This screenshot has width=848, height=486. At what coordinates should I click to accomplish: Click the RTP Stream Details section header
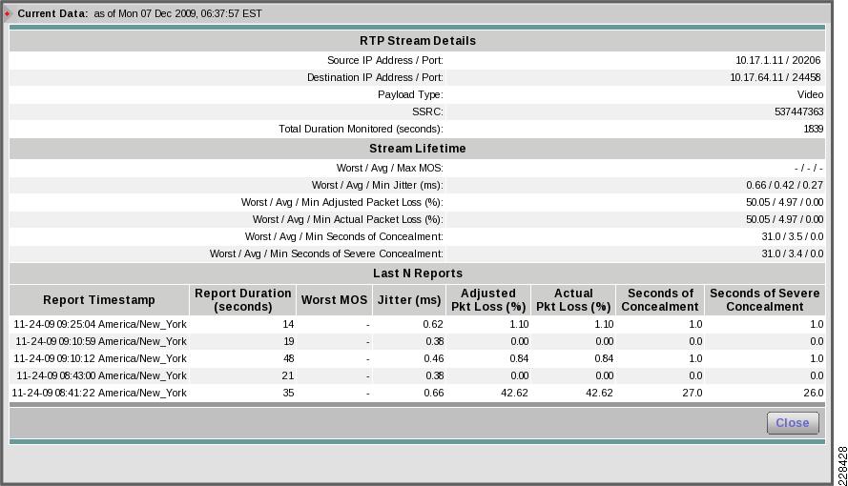(x=418, y=41)
